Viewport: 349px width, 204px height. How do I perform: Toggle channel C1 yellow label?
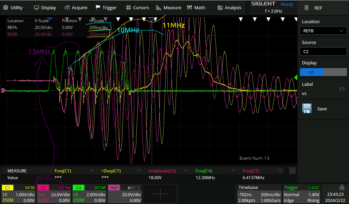8,188
